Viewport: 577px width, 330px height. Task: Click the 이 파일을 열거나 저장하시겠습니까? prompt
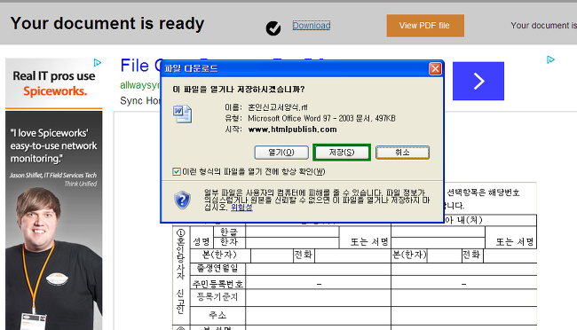(x=239, y=90)
